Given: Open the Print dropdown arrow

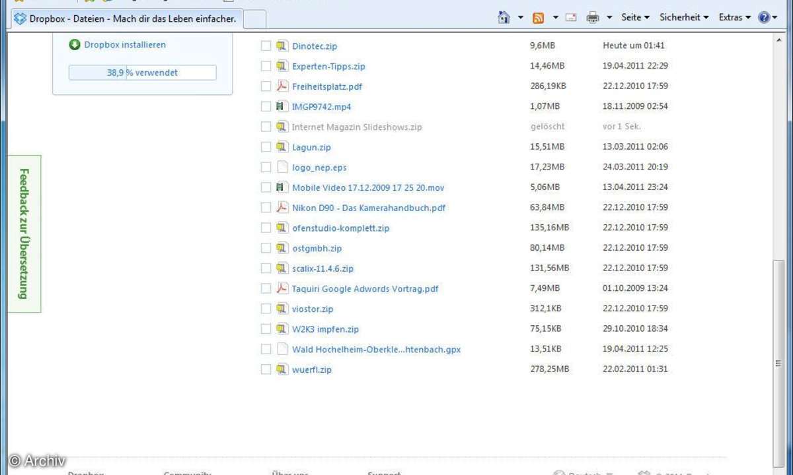Looking at the screenshot, I should 609,18.
